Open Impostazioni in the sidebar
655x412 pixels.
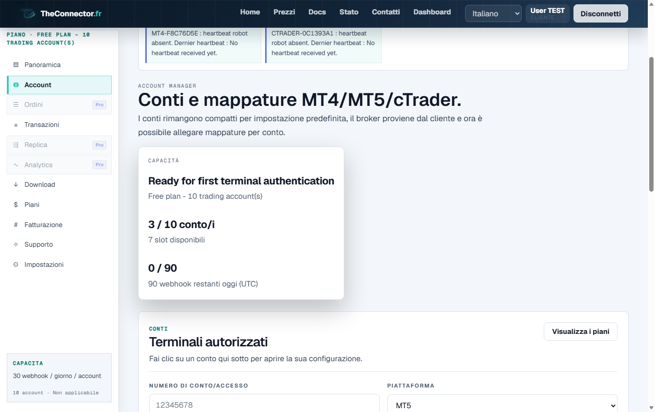59,264
